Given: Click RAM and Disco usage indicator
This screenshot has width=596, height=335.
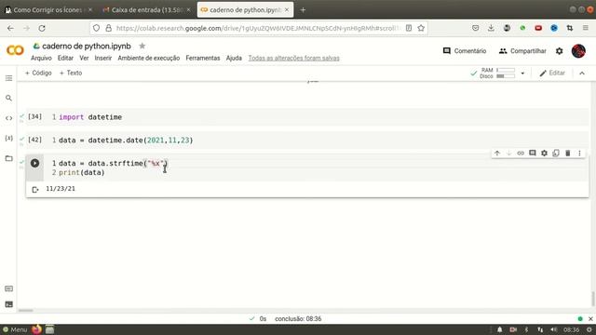Looking at the screenshot, I should tap(497, 74).
